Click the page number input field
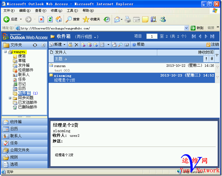Screen dimensions: 222x176 (152, 36)
